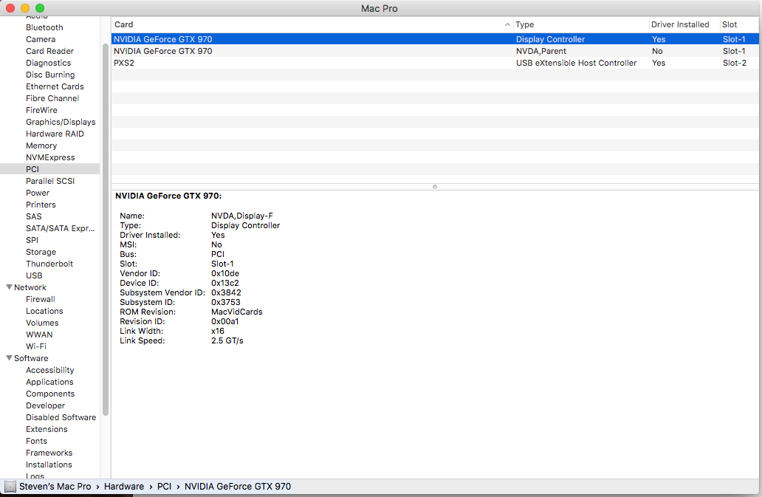This screenshot has height=497, width=762.
Task: Open Printers section
Action: [41, 205]
